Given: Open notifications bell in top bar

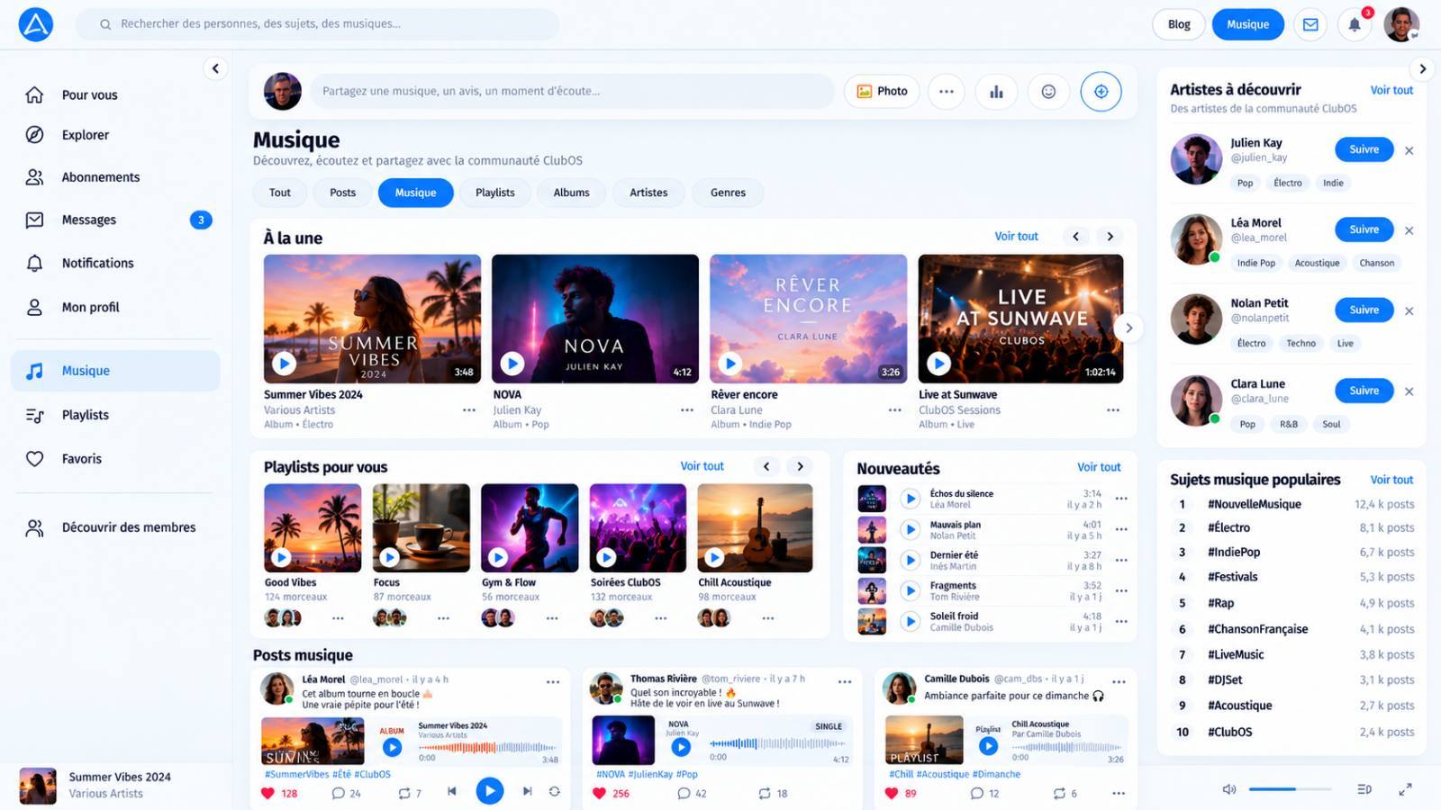Looking at the screenshot, I should coord(1355,24).
